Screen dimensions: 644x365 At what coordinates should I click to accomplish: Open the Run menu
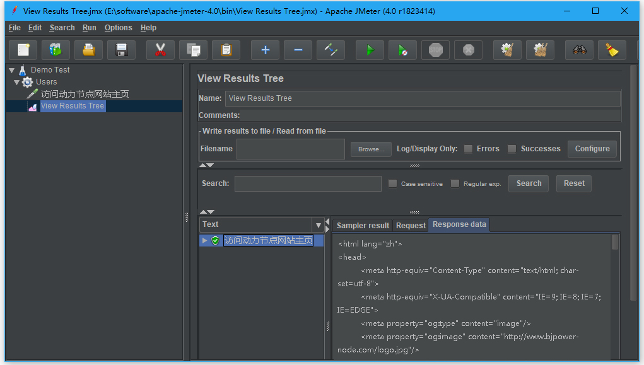[x=89, y=28]
